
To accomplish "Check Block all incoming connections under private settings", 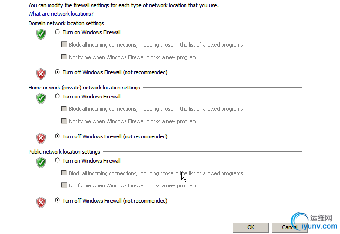I will [64, 109].
